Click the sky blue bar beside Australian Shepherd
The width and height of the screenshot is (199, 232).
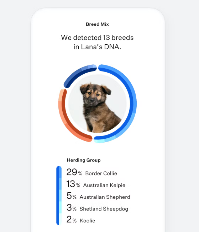tap(60, 196)
